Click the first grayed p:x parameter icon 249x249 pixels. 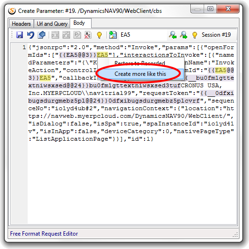[55, 35]
